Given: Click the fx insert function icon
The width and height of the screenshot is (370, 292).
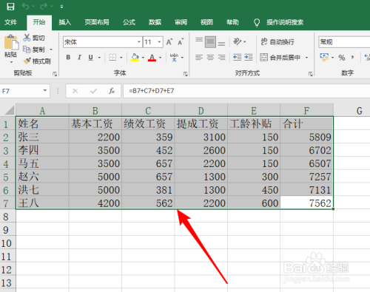Looking at the screenshot, I should pos(112,91).
